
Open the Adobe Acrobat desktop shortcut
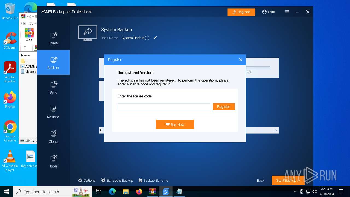pos(10,72)
